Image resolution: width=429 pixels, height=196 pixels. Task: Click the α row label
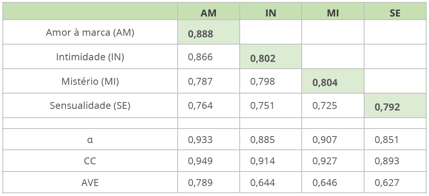[x=90, y=140]
